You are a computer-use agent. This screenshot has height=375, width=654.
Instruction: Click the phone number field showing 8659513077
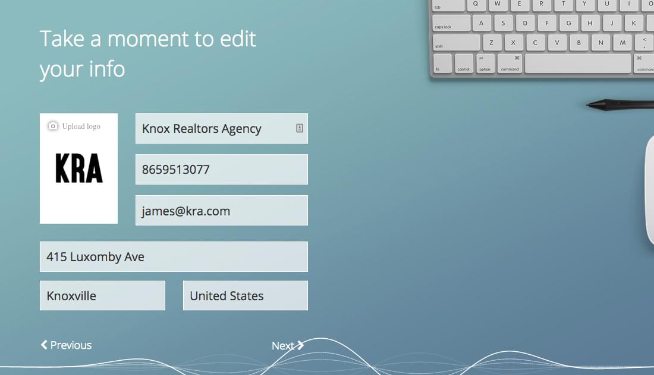(x=221, y=169)
